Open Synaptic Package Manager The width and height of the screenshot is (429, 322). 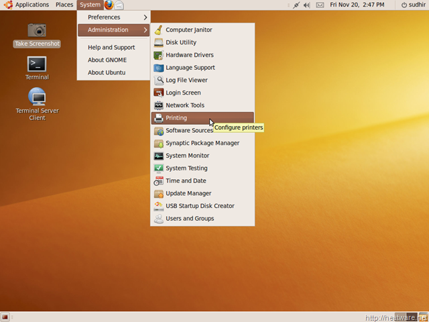[x=202, y=143]
